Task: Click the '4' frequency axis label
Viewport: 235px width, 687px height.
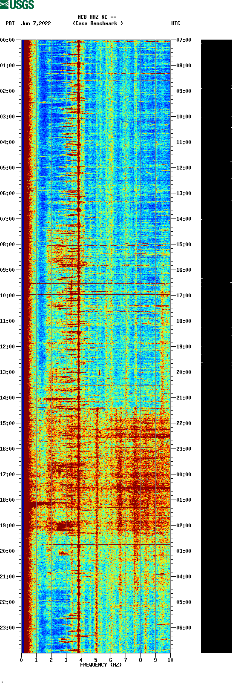Action: click(81, 660)
